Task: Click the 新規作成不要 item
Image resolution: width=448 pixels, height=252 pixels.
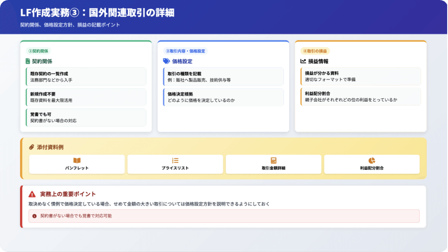Action: [x=86, y=97]
